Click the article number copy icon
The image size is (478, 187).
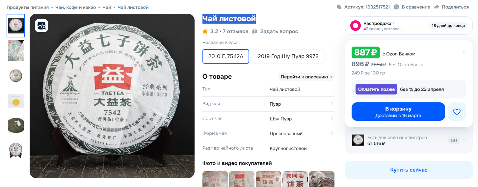(339, 7)
